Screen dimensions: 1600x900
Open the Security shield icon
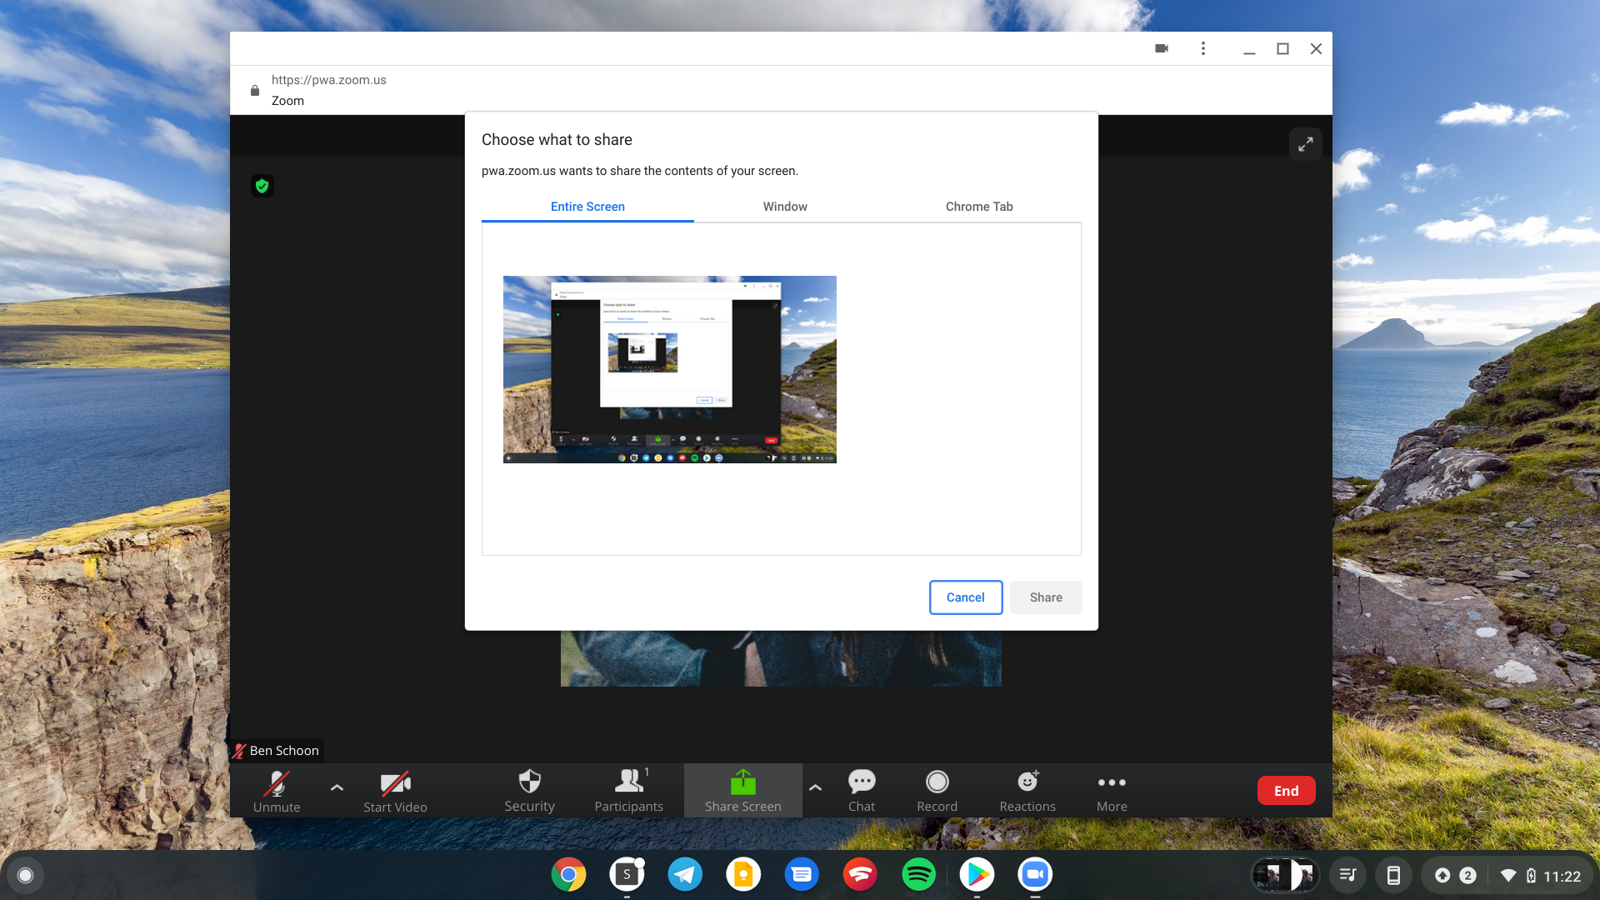[529, 782]
